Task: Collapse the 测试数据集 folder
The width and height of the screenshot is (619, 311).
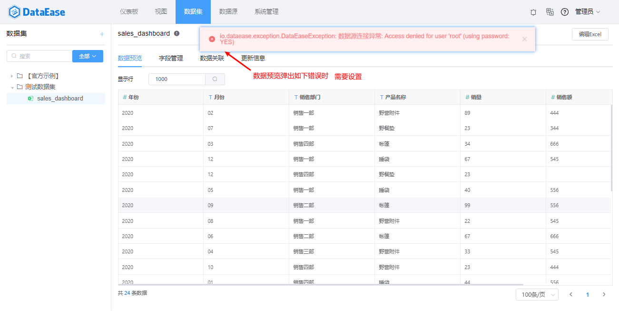Action: pos(12,87)
